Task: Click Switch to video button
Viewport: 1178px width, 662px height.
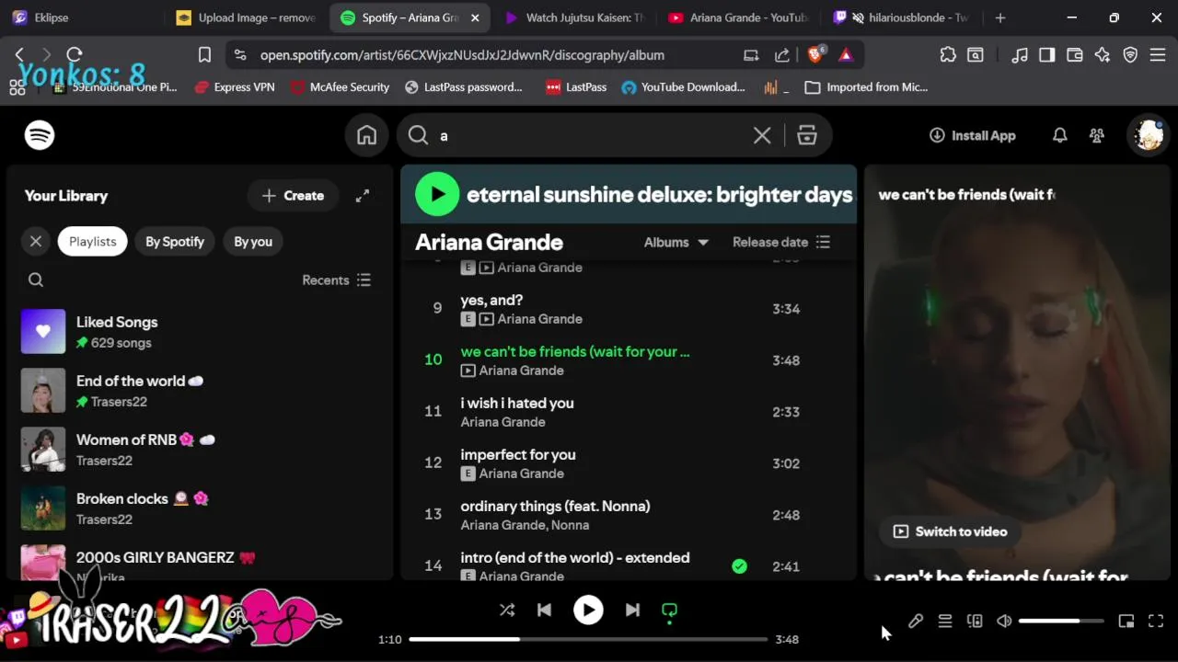Action: click(x=951, y=531)
